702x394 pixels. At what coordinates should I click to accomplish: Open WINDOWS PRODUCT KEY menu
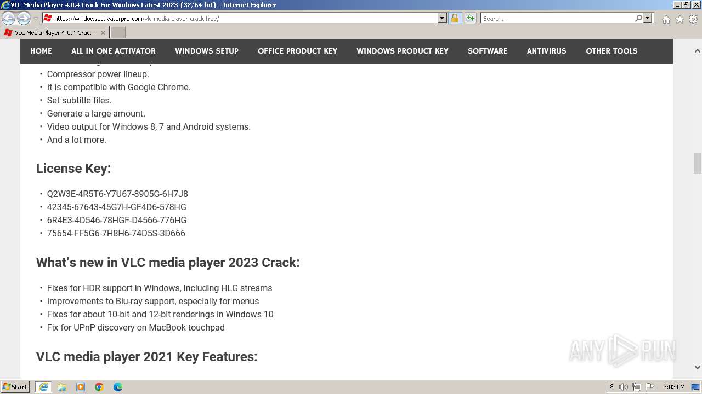point(403,51)
